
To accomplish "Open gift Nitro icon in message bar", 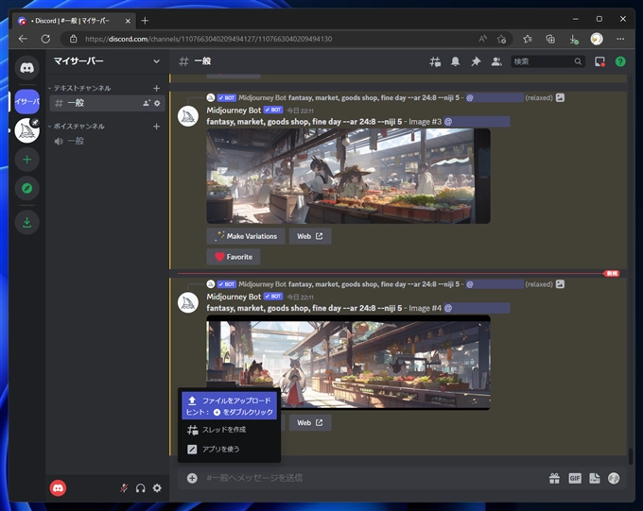I will tap(554, 478).
